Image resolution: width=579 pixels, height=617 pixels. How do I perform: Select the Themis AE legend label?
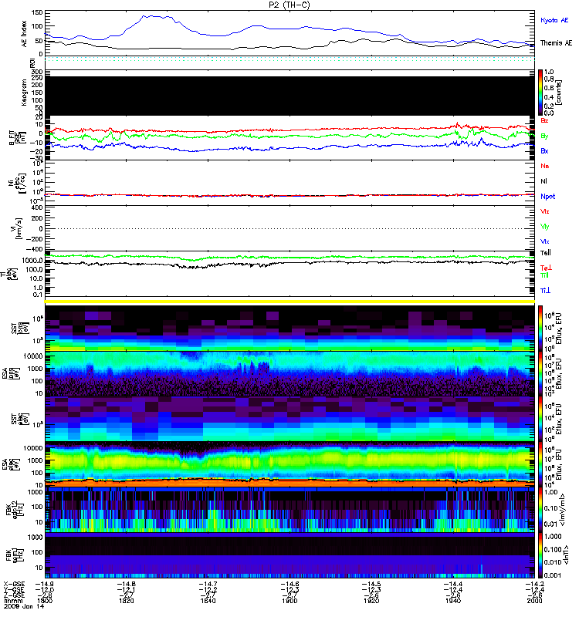click(556, 43)
